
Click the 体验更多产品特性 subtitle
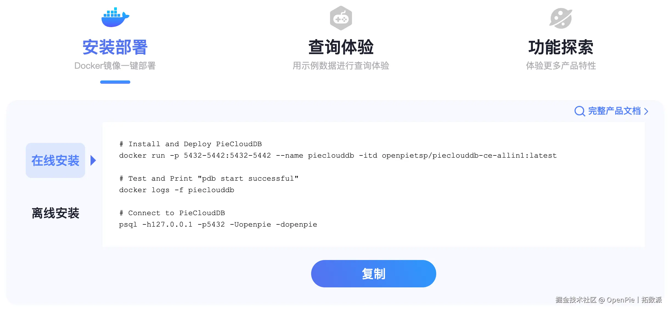[x=561, y=66]
